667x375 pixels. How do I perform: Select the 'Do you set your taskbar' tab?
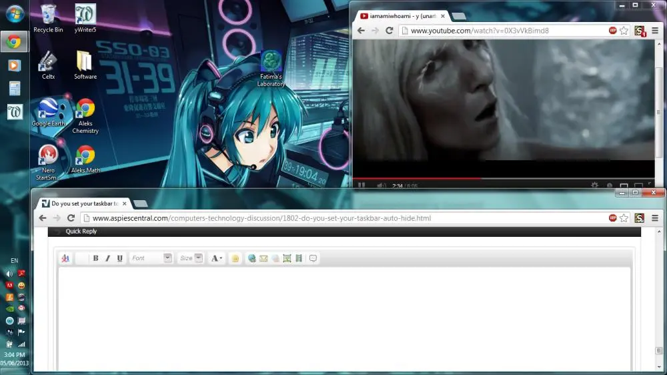pyautogui.click(x=84, y=204)
